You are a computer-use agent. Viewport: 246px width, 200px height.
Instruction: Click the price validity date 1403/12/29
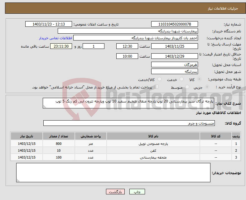[x=175, y=56]
